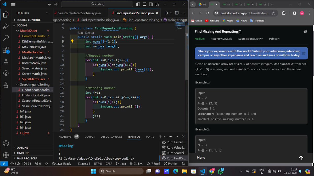Open remote window indicator in status bar
This screenshot has height=176, width=314.
tap(4, 163)
